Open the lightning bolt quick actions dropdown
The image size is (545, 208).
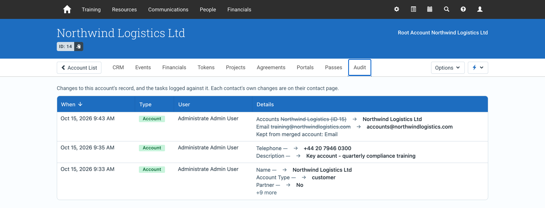pyautogui.click(x=478, y=68)
